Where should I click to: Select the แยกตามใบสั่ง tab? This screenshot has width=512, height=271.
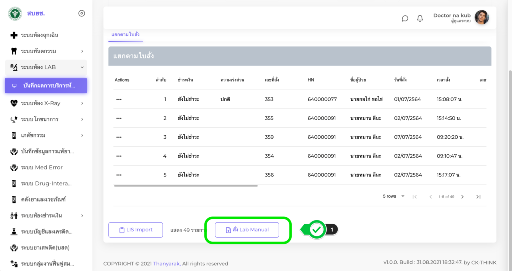pos(125,34)
